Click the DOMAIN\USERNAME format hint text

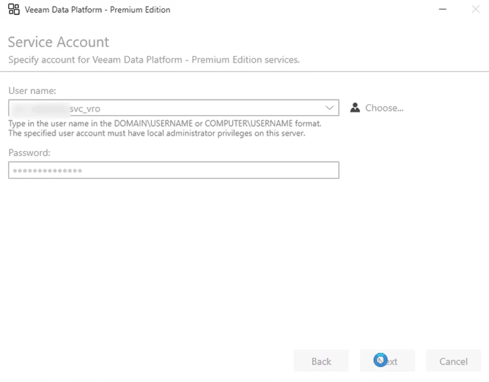pyautogui.click(x=165, y=123)
